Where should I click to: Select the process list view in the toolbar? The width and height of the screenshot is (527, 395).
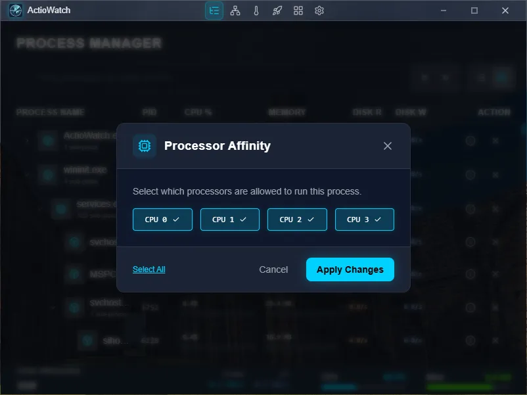(214, 11)
